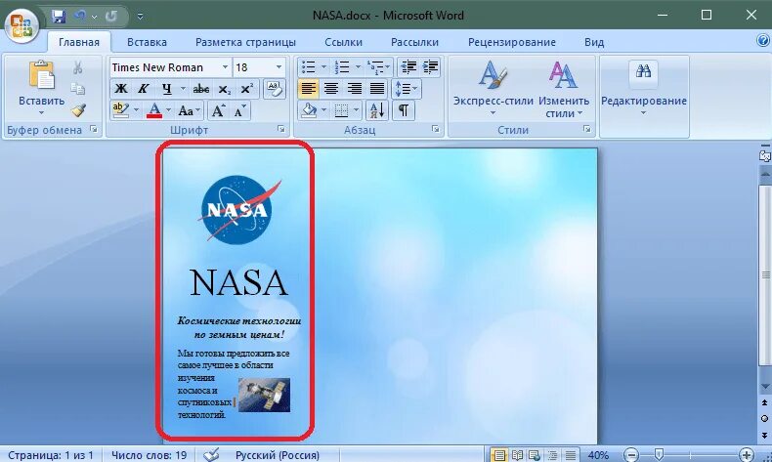This screenshot has height=462, width=772.
Task: Toggle bold Ж formatting
Action: point(120,89)
